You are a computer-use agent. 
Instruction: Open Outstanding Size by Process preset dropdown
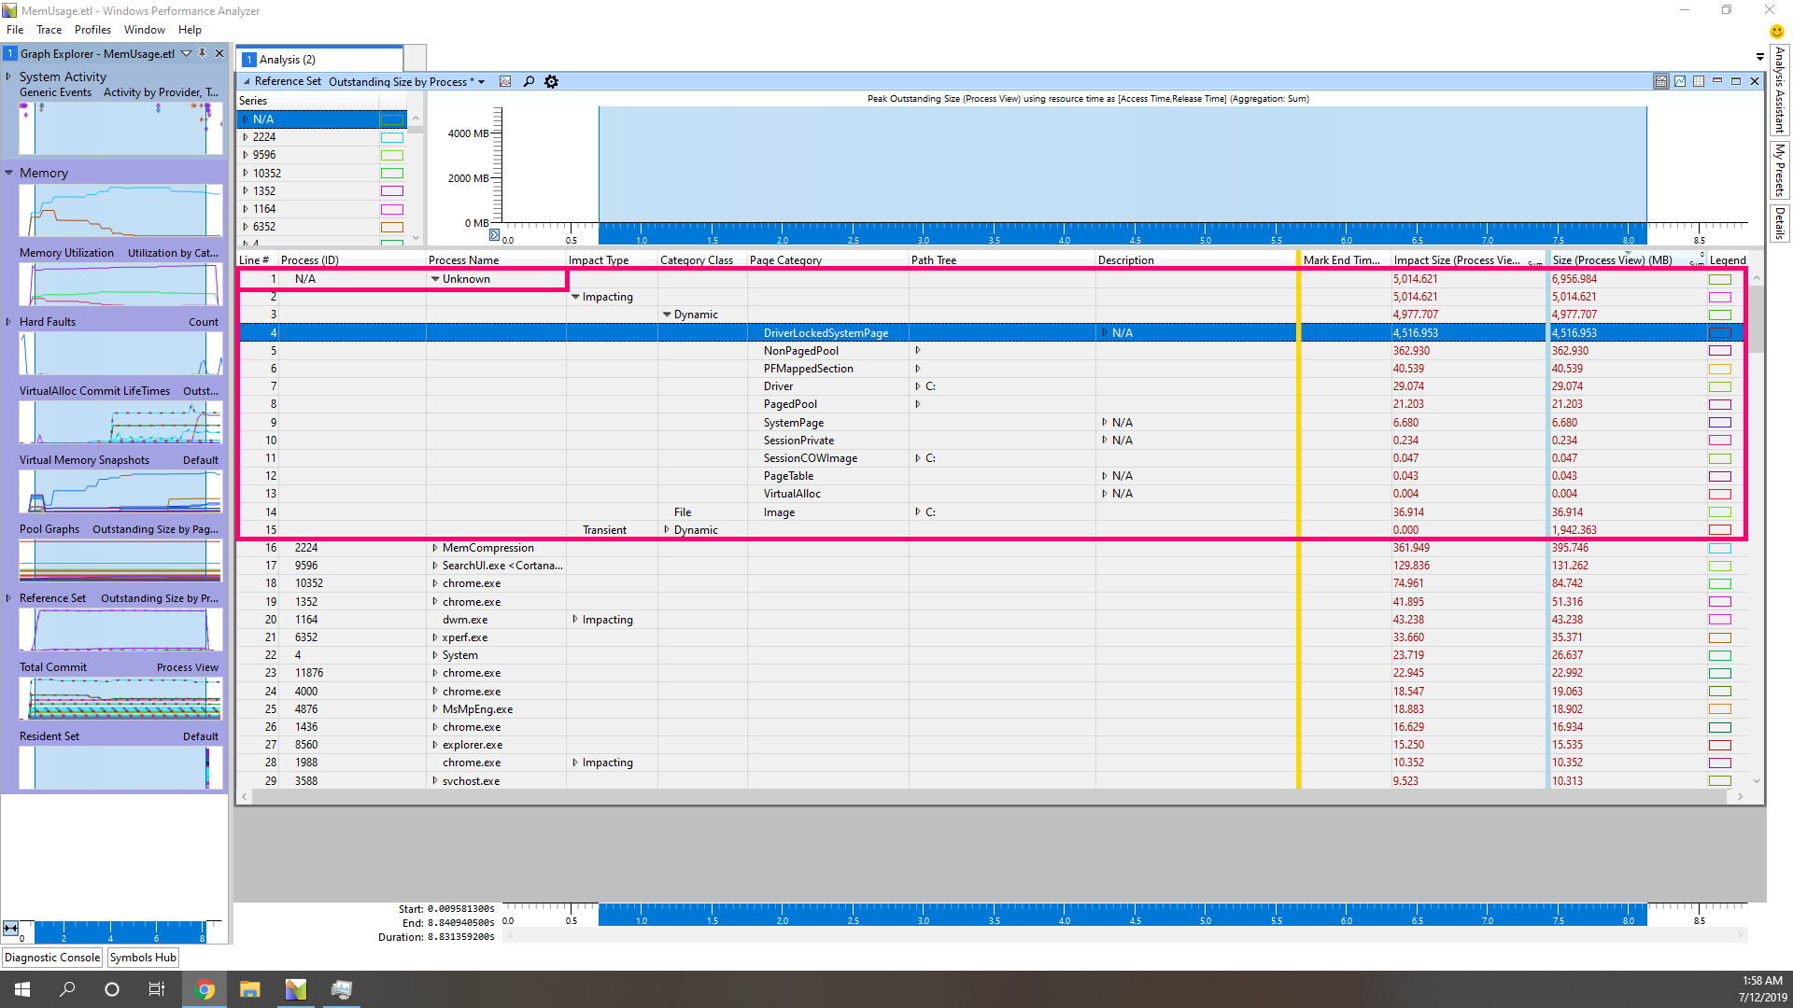pos(482,82)
